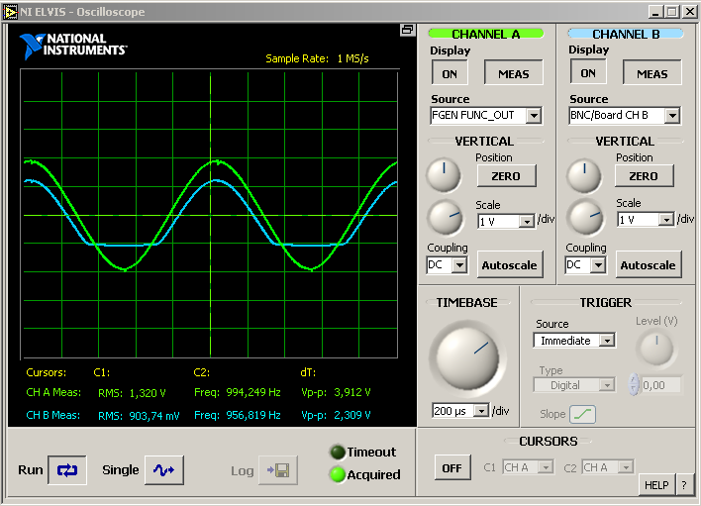Click the Run continuous acquisition icon
This screenshot has width=701, height=506.
[67, 469]
